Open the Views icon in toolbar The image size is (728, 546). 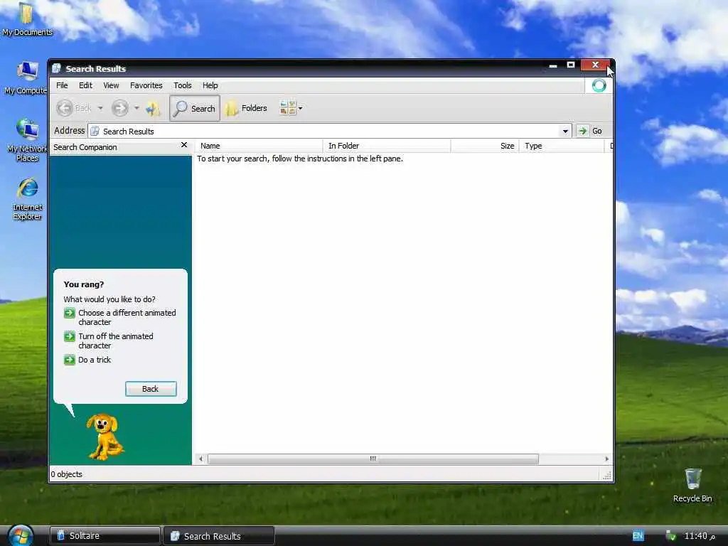287,108
